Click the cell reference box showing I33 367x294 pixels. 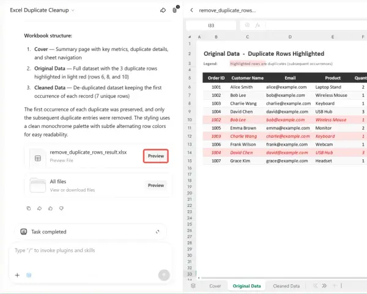[211, 25]
